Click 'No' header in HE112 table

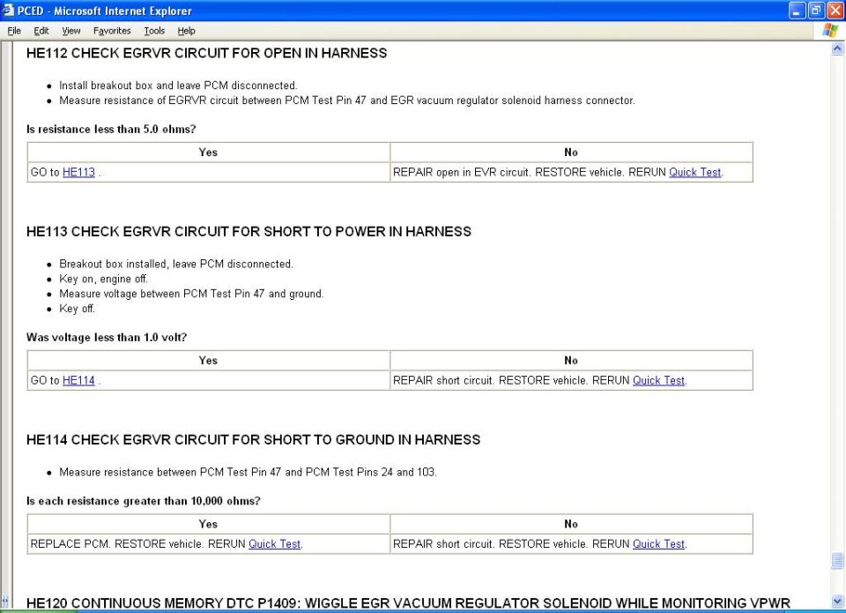pos(571,153)
